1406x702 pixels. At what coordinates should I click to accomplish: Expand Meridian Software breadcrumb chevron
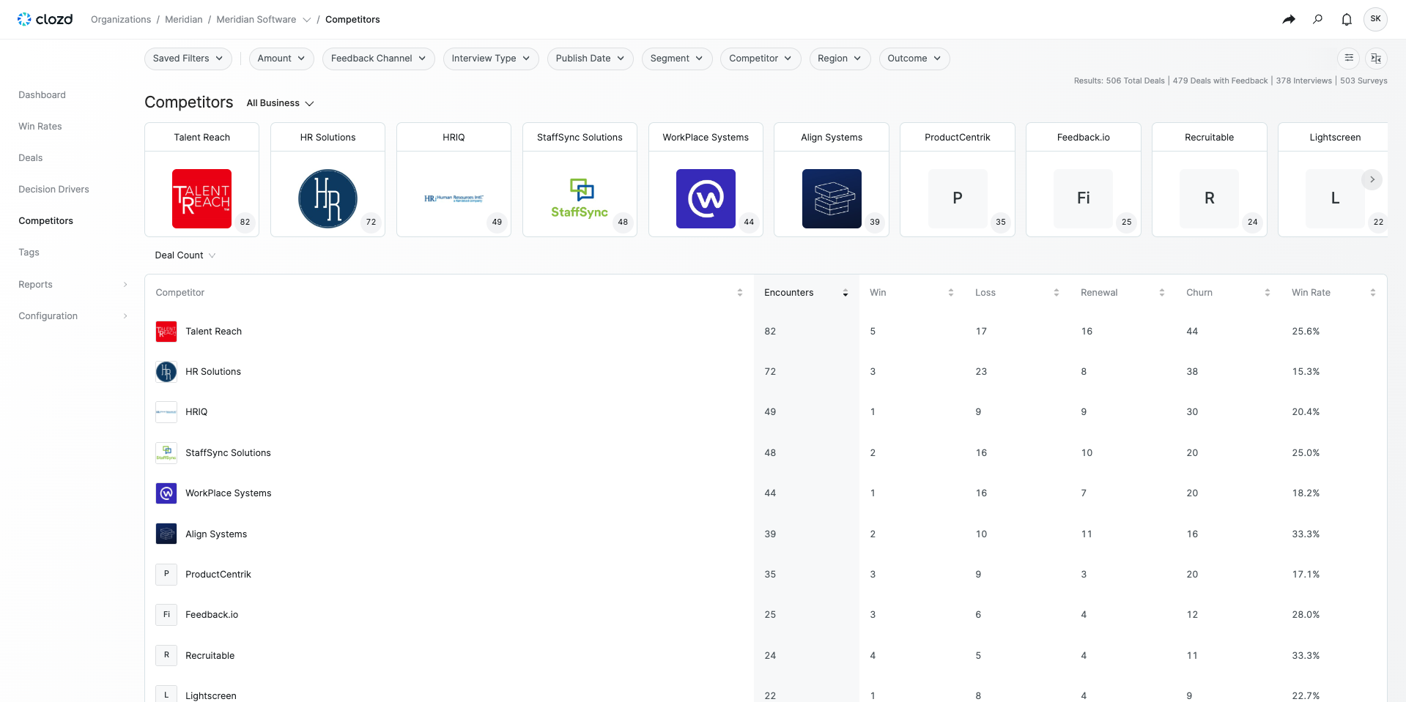click(x=307, y=20)
